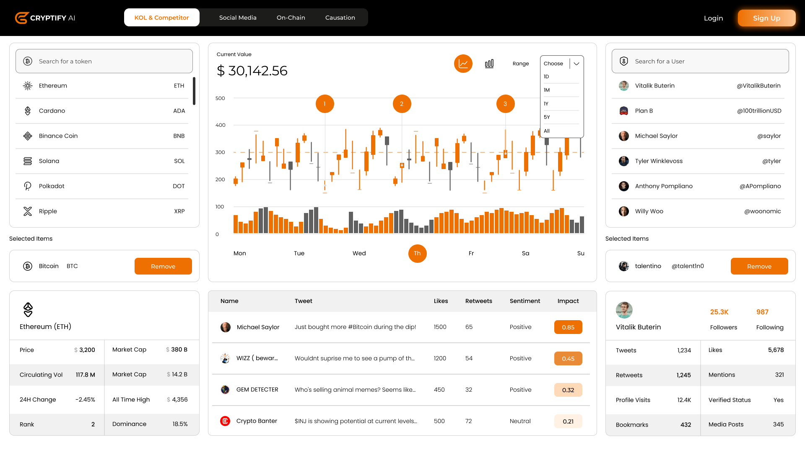Remove Bitcoin from selected items
The height and width of the screenshot is (452, 805).
click(163, 266)
